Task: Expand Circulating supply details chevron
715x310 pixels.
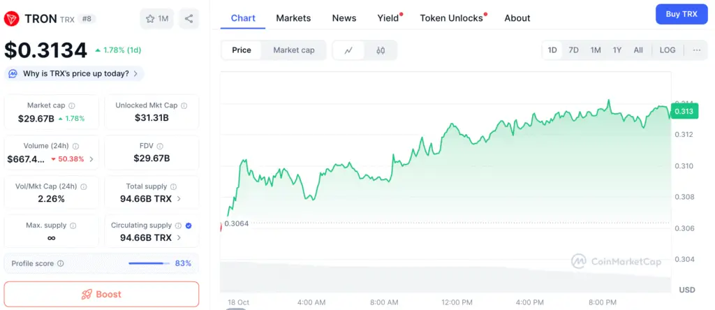Action: click(179, 238)
